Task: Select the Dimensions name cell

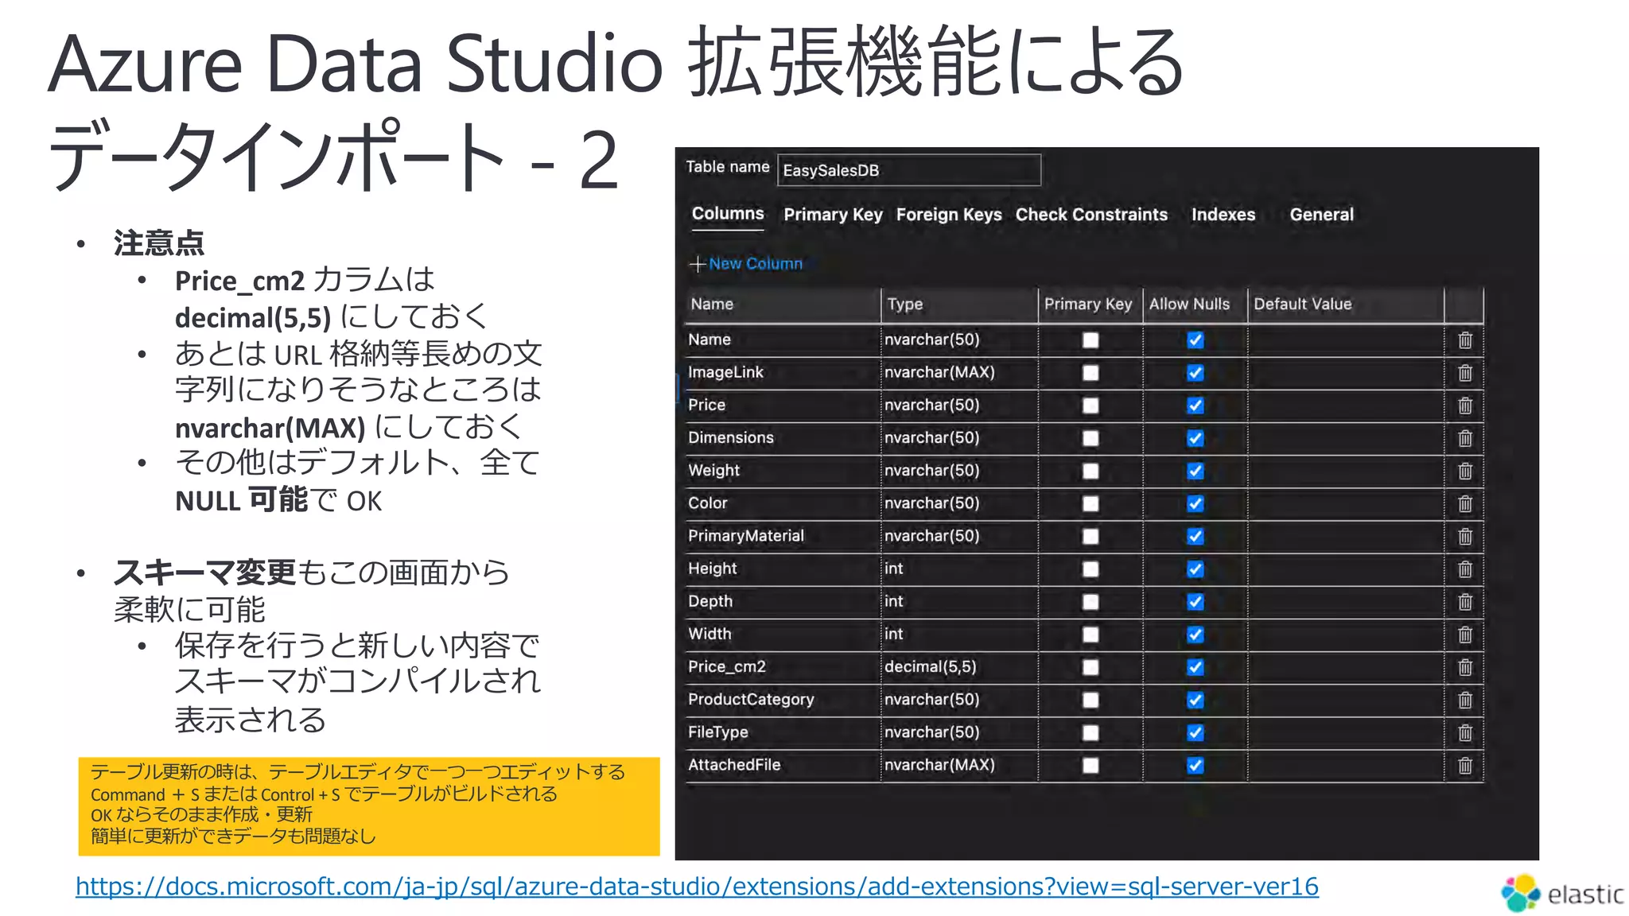Action: coord(782,438)
